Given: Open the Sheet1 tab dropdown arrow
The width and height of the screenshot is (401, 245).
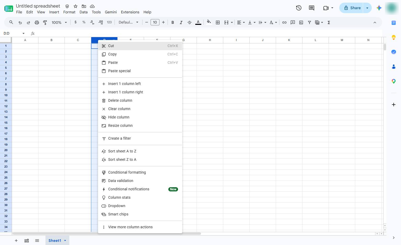Looking at the screenshot, I should [65, 241].
